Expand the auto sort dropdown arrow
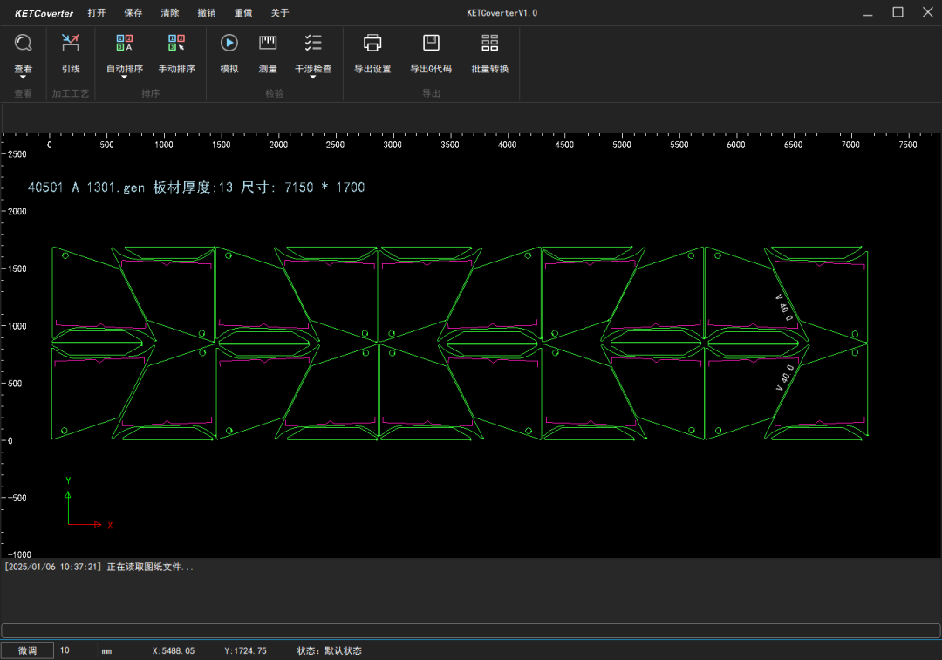The width and height of the screenshot is (942, 660). [124, 78]
